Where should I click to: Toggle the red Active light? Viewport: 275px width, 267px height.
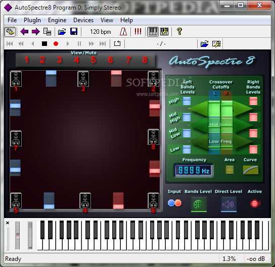255,203
